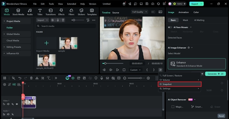The height and width of the screenshot is (119, 229).
Task: Expand more timeline tools chevrons
Action: 56,78
